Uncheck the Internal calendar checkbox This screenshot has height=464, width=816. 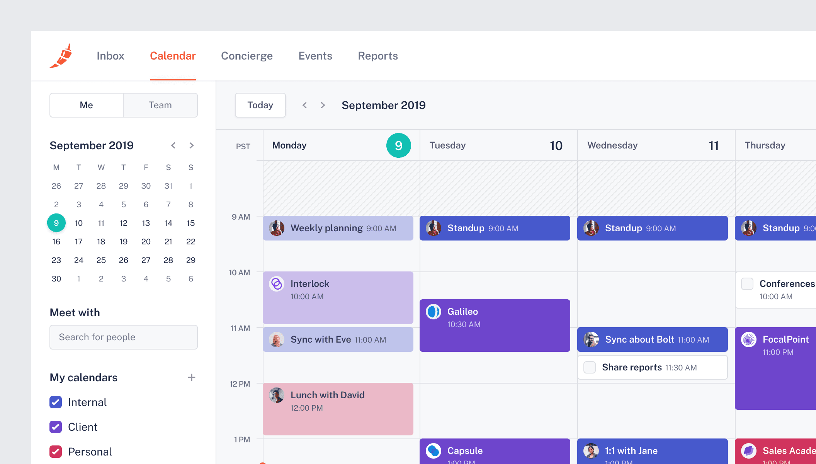pos(56,402)
